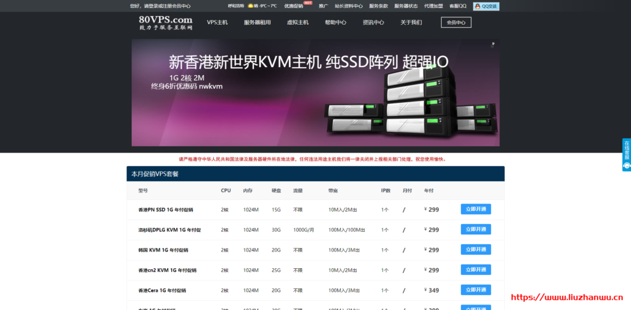Click the 100M入/100M出 bandwidth value
The image size is (631, 310).
[x=346, y=230]
